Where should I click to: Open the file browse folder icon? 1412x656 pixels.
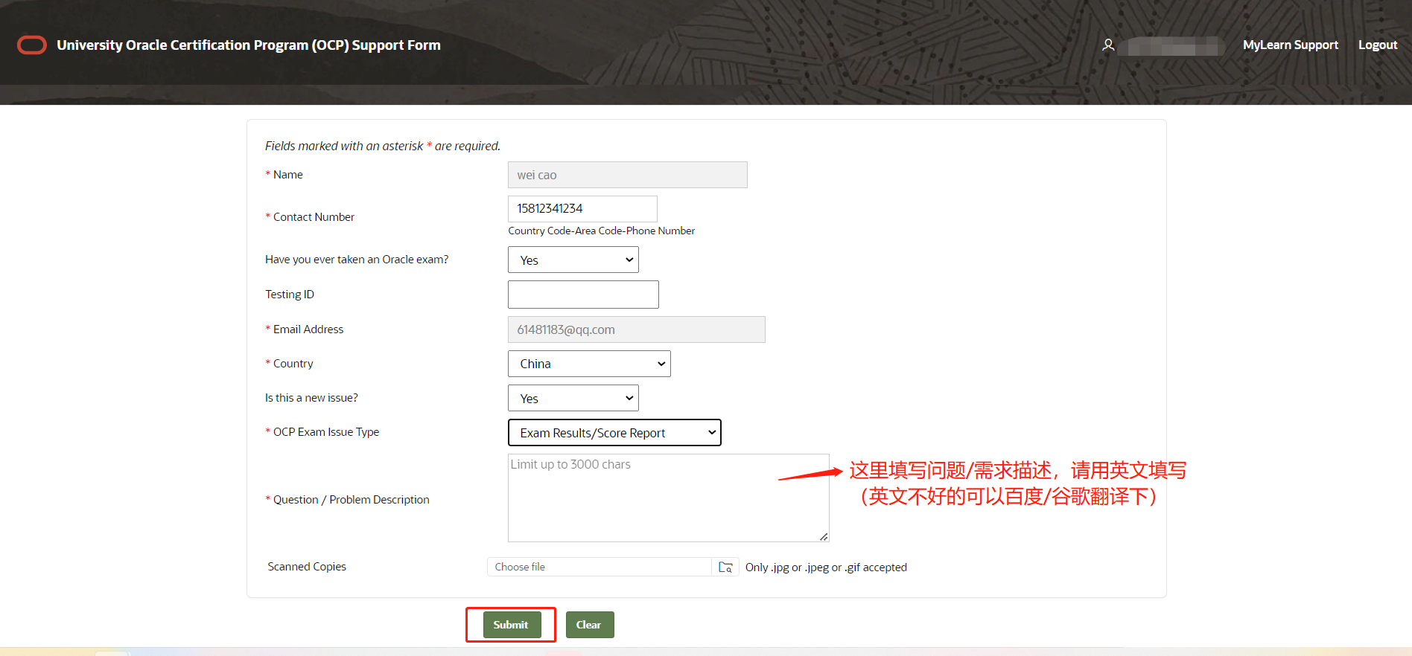coord(725,567)
